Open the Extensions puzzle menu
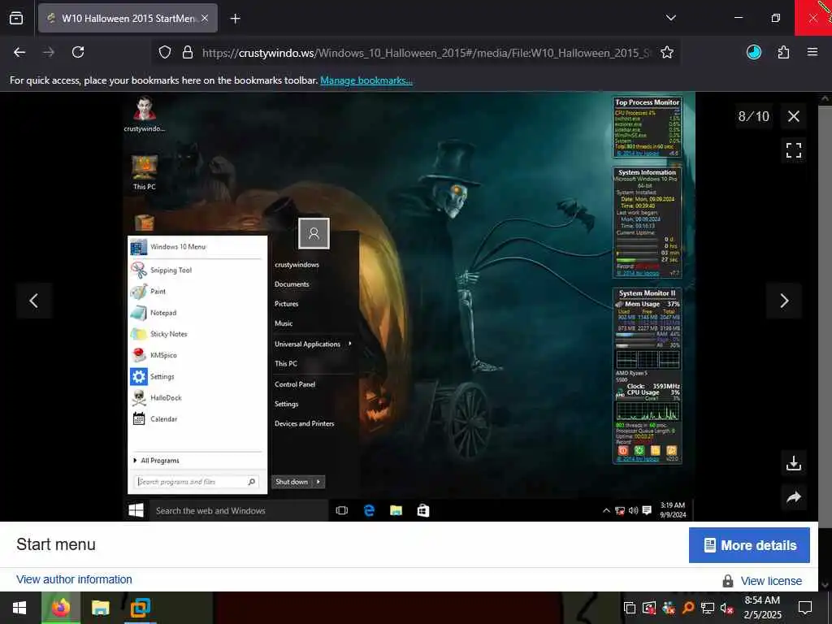 783,52
